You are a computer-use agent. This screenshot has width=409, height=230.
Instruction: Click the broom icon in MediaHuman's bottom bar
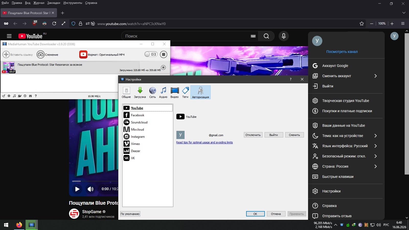tap(4, 96)
